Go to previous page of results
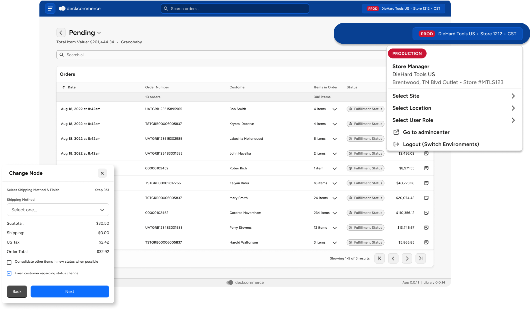This screenshot has height=310, width=530. 393,258
